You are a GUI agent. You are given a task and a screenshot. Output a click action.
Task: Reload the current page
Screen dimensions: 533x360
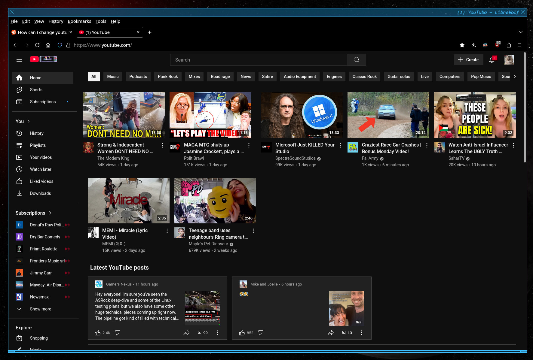coord(37,45)
